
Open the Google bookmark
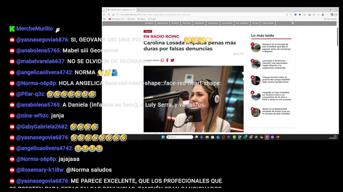tap(151, 19)
